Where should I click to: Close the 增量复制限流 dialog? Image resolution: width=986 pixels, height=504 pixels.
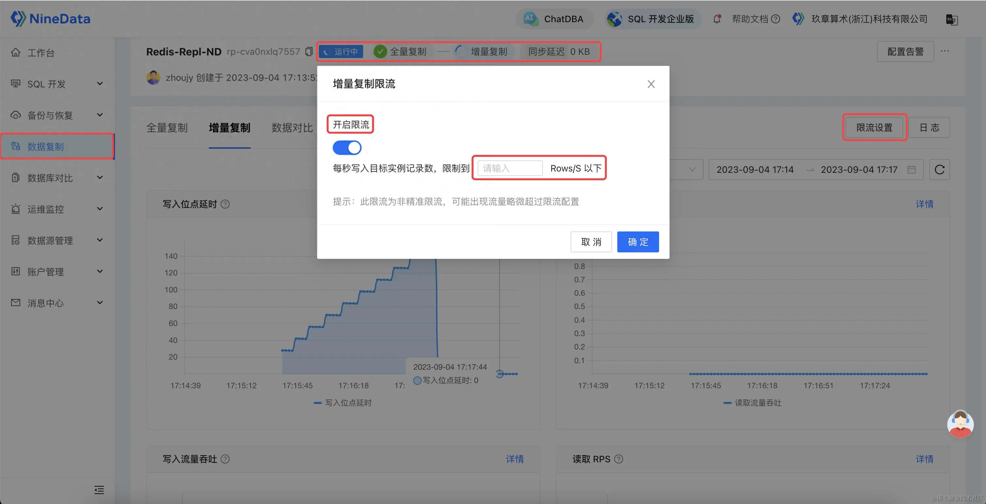651,84
